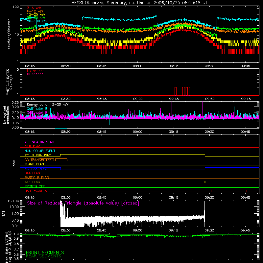Select the Collimator 9 legend label
Viewport: 263px width, 263px height.
pos(37,112)
